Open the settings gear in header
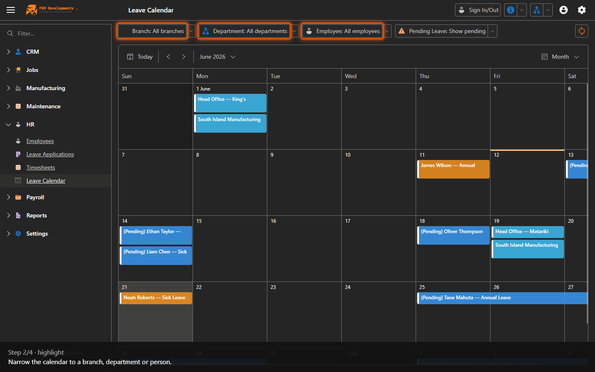Viewport: 595px width, 372px height. pyautogui.click(x=582, y=10)
